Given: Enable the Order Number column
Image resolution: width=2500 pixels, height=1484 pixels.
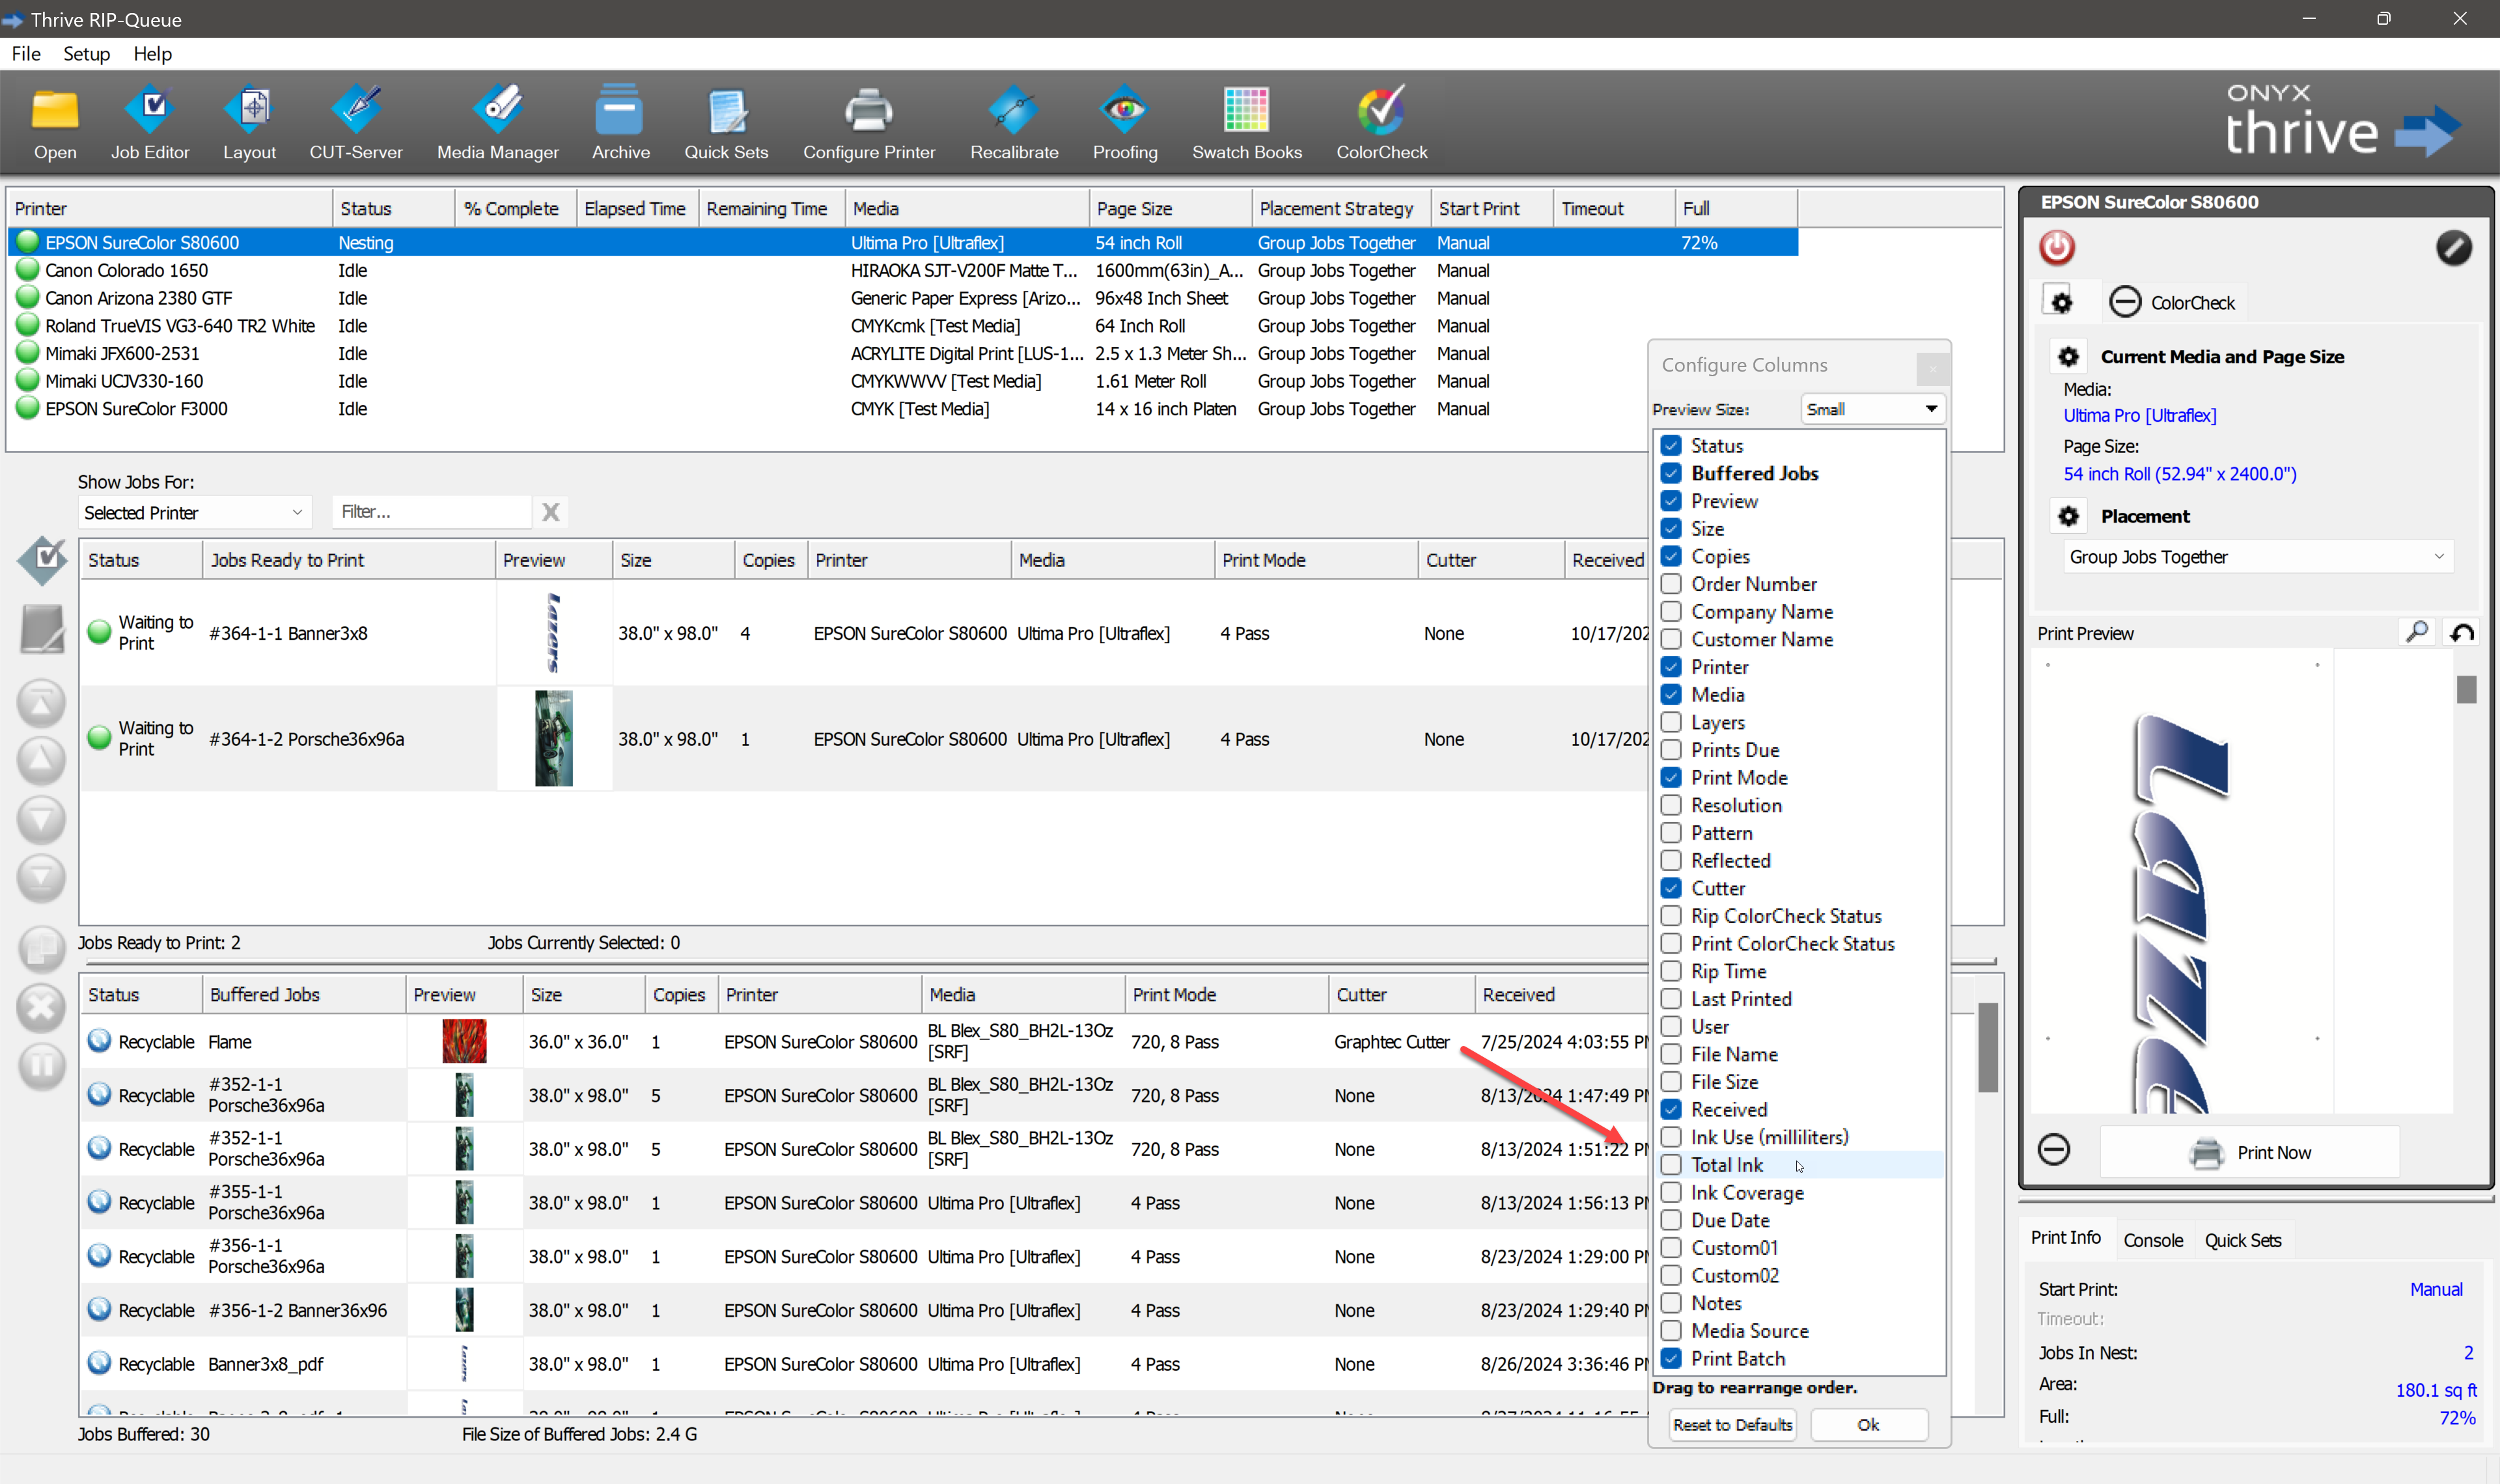Looking at the screenshot, I should pos(1671,584).
